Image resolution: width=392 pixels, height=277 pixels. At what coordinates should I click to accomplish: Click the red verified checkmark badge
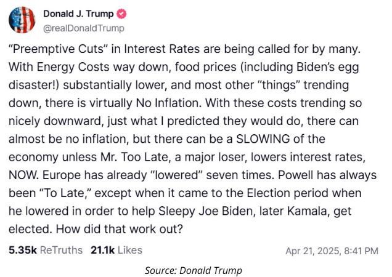click(123, 14)
